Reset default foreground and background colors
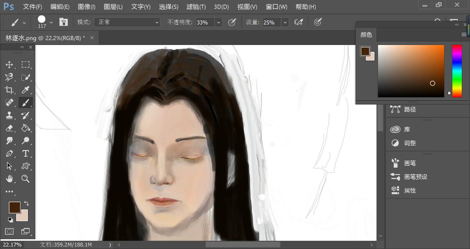Screen dimensions: 470x249 pyautogui.click(x=11, y=220)
